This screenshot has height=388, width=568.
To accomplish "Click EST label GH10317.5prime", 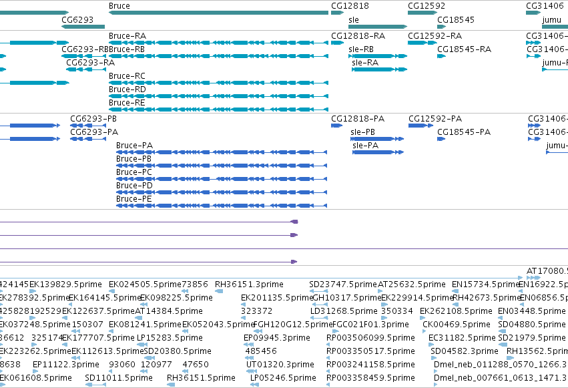I will pyautogui.click(x=346, y=298).
